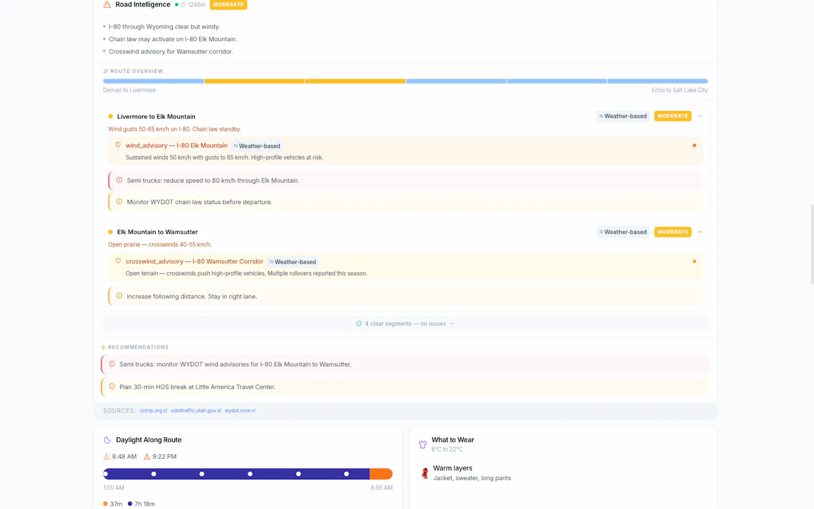Click the crosswind_advisory alert icon
The image size is (814, 509).
tap(118, 261)
